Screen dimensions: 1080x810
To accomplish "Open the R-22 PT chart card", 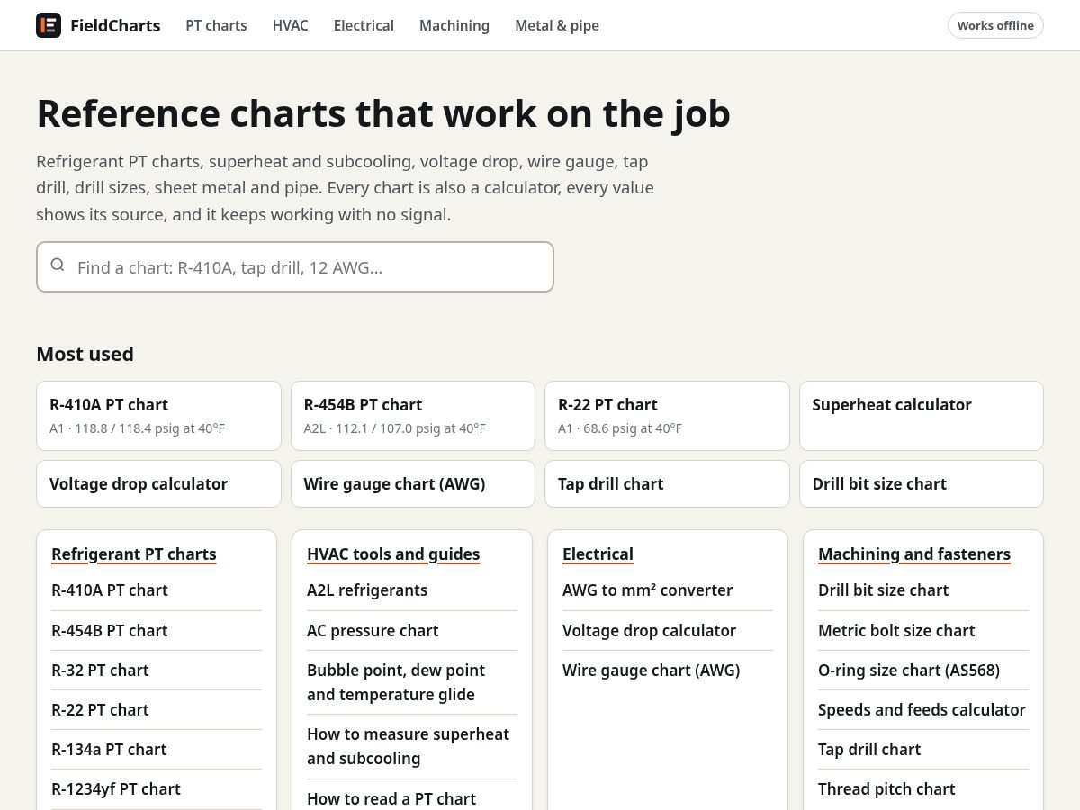I will 667,416.
